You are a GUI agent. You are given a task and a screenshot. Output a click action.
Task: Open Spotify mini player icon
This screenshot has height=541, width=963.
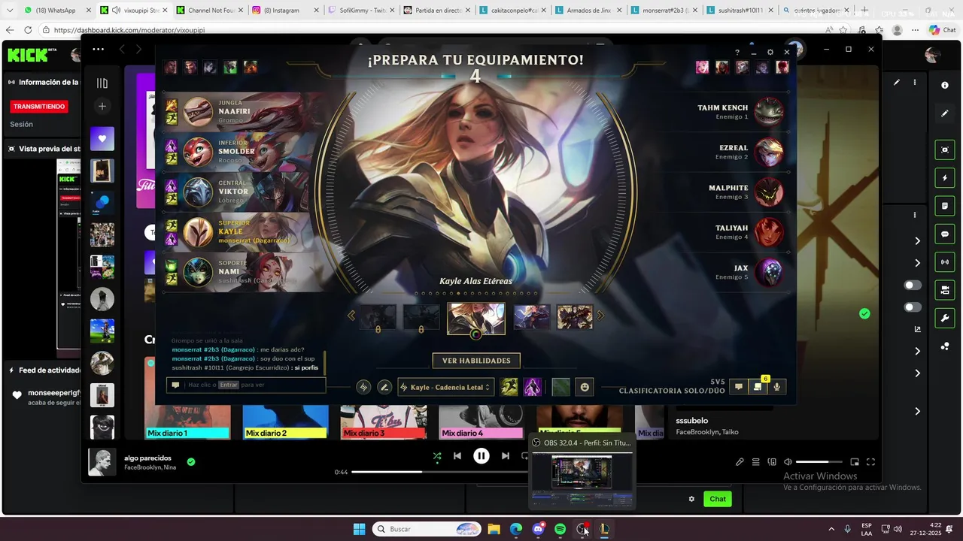pyautogui.click(x=855, y=461)
